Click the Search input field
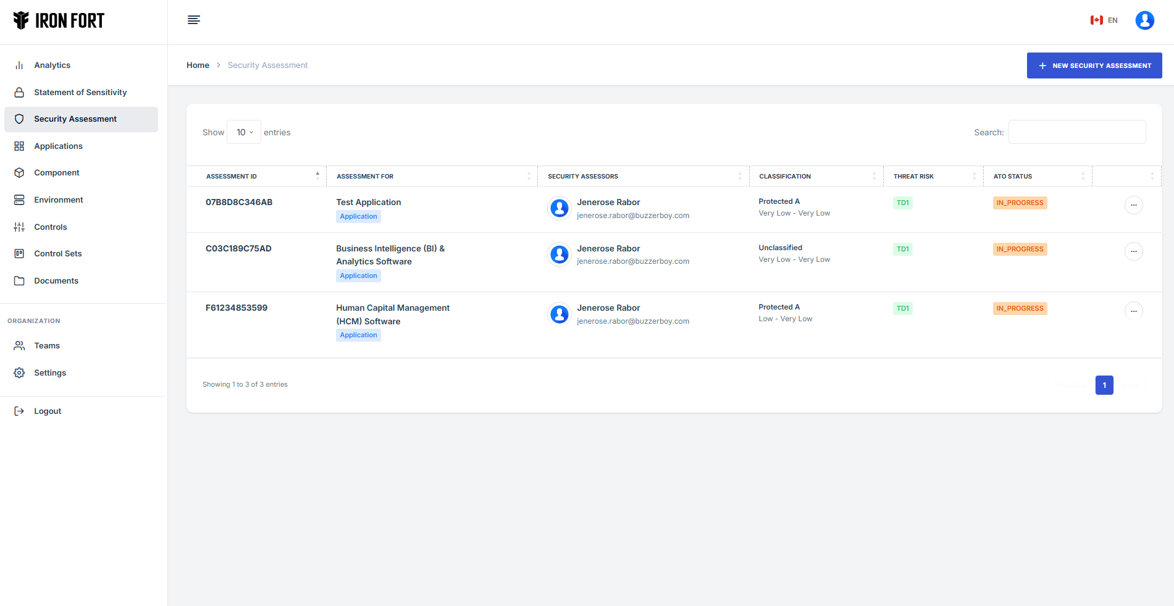1174x606 pixels. pos(1076,132)
